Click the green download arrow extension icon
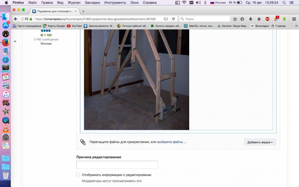Image resolution: width=299 pixels, height=187 pixels. point(284,19)
